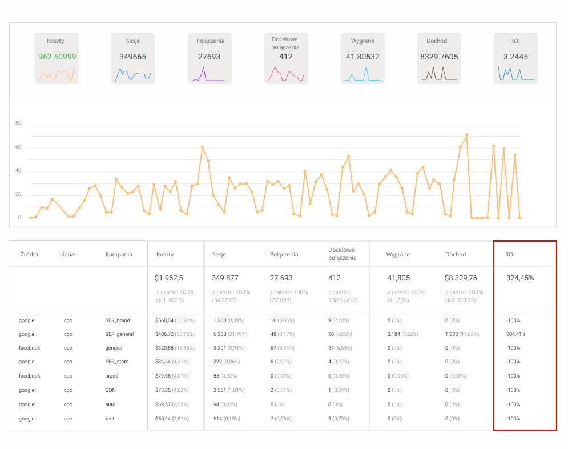568x449 pixels.
Task: Click the $320,88 cost cell
Action: pyautogui.click(x=175, y=348)
